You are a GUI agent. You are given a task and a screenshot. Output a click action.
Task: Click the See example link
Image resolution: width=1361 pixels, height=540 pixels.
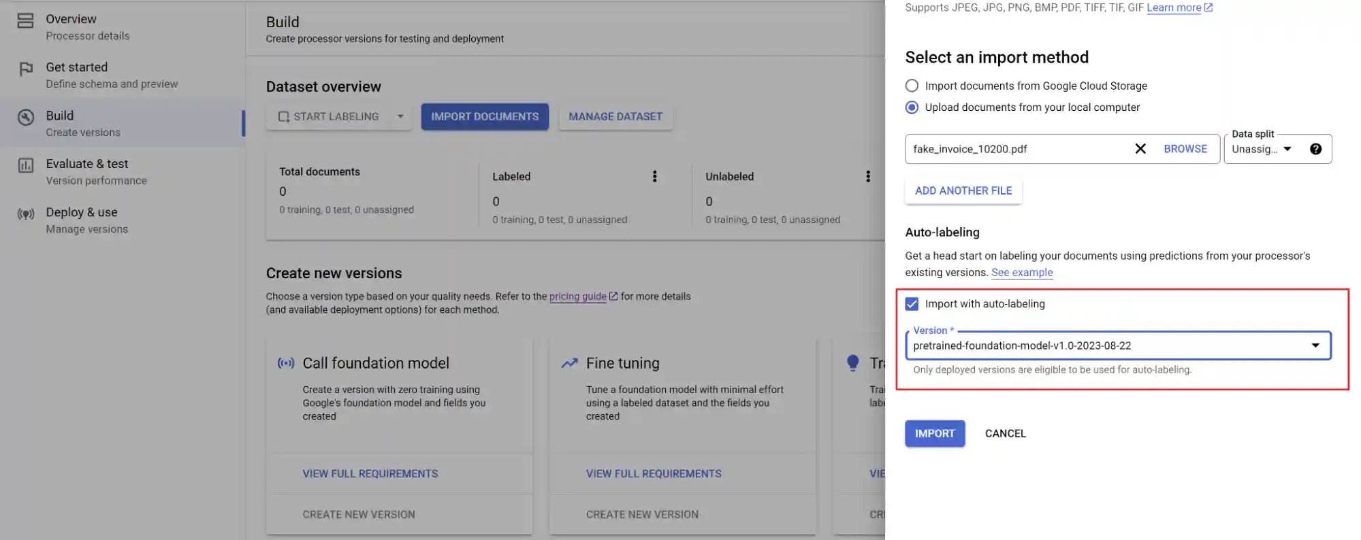pyautogui.click(x=1021, y=273)
